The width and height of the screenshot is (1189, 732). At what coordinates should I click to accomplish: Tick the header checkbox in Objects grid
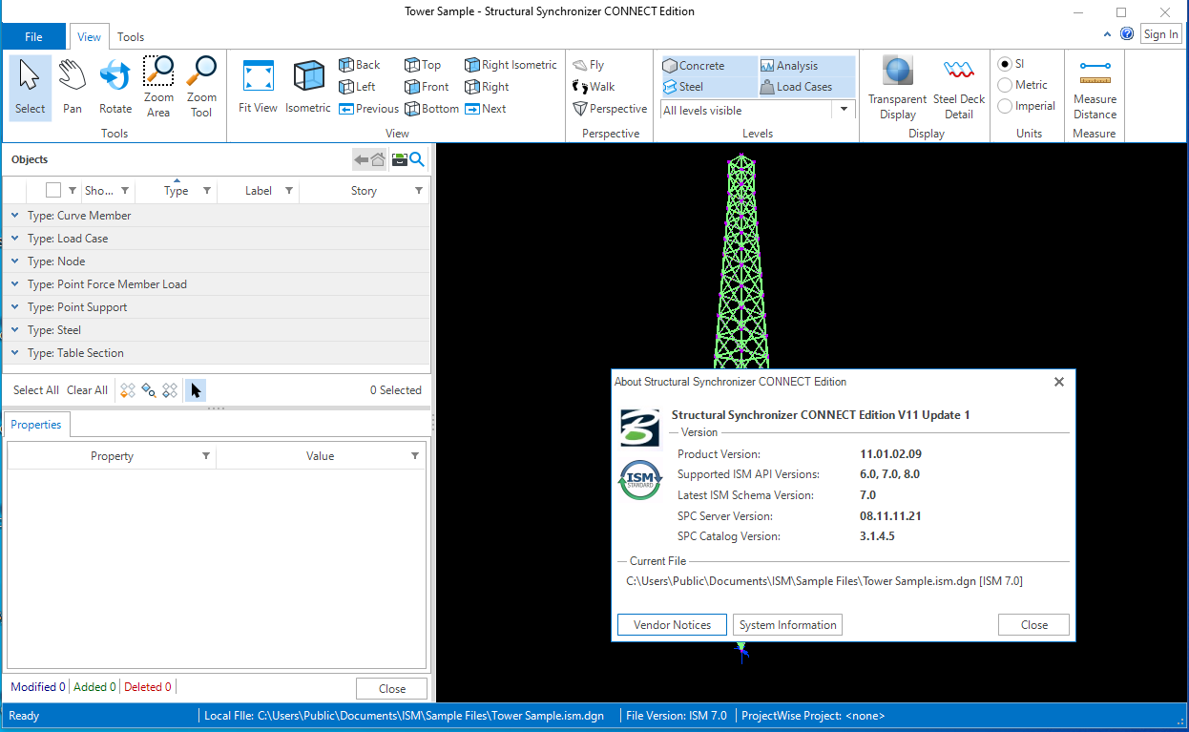point(53,190)
